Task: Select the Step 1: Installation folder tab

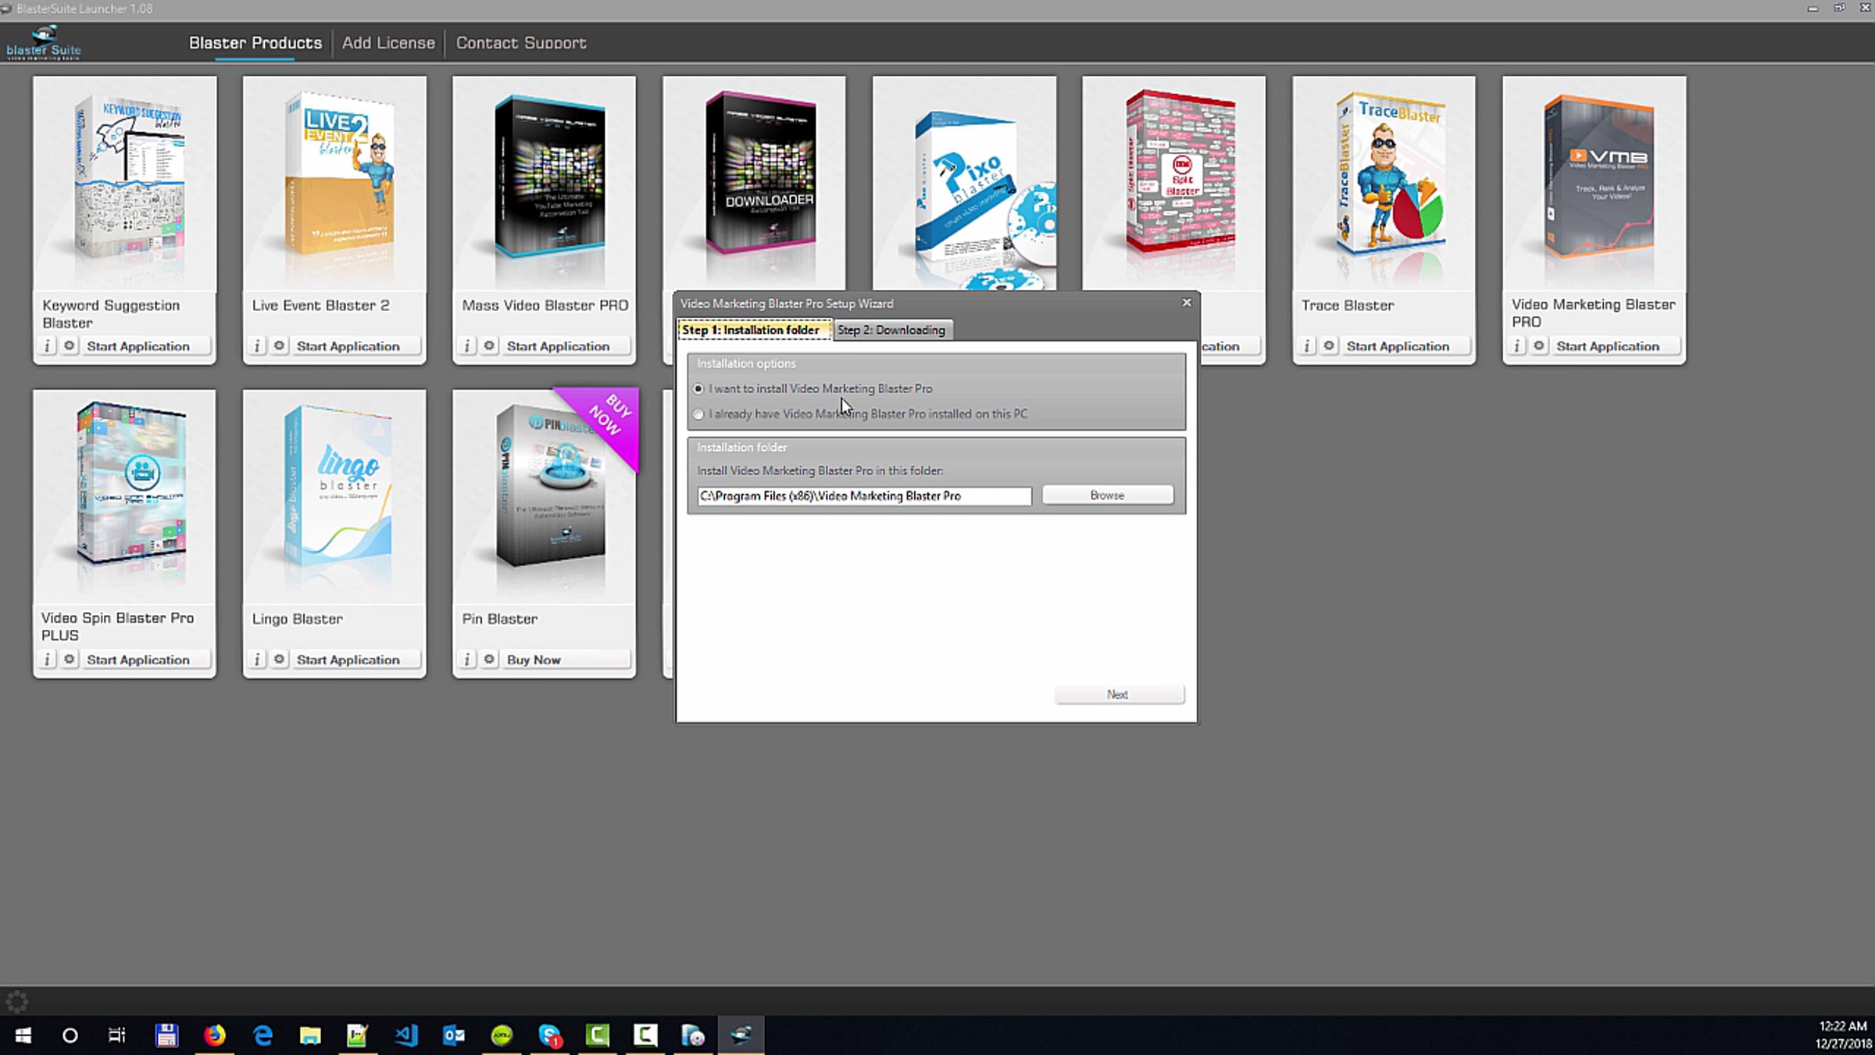Action: (x=754, y=330)
